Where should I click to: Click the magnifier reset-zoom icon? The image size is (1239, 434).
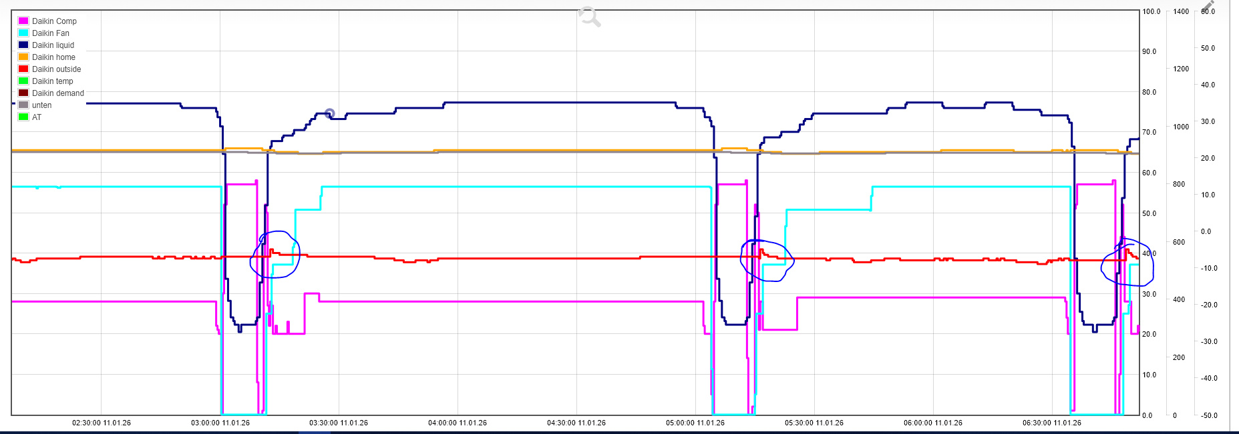coord(589,17)
